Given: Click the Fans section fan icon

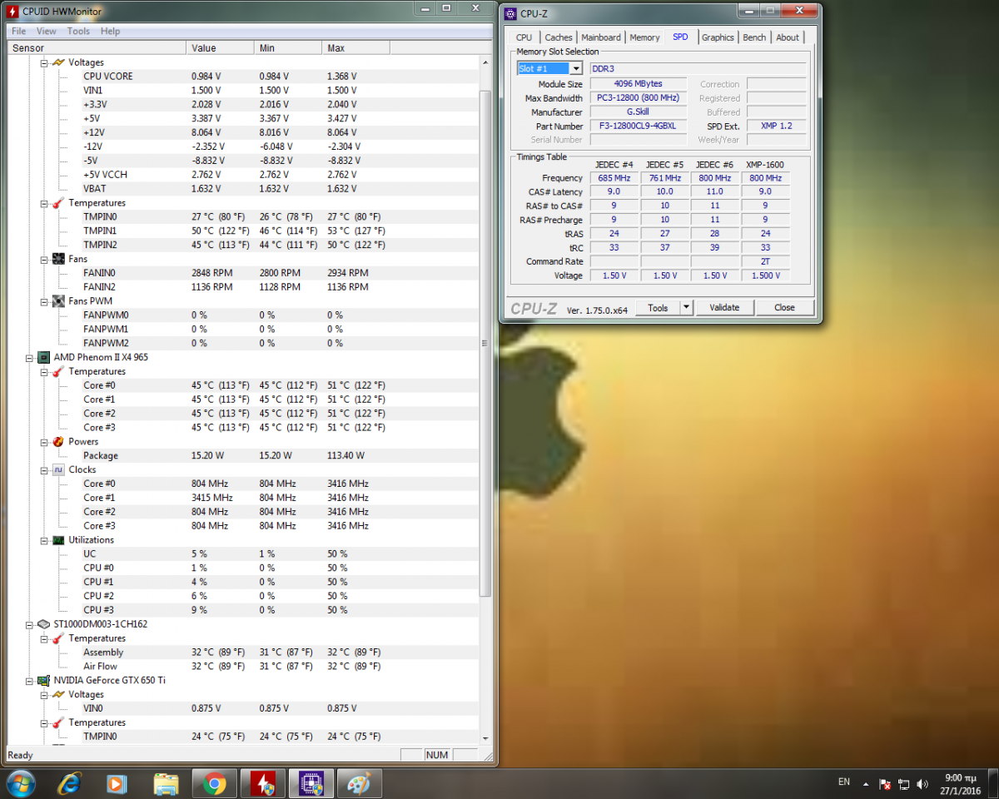Looking at the screenshot, I should [x=58, y=259].
